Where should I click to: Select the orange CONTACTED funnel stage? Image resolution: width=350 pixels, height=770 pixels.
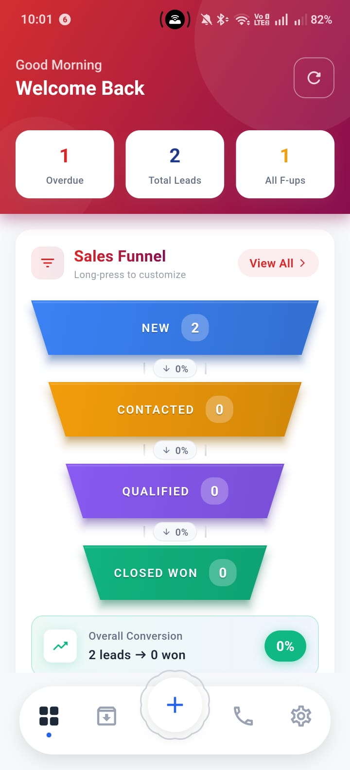(175, 410)
